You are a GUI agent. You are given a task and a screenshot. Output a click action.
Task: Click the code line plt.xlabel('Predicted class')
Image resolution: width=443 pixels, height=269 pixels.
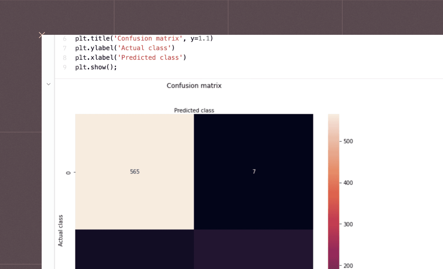(x=131, y=57)
